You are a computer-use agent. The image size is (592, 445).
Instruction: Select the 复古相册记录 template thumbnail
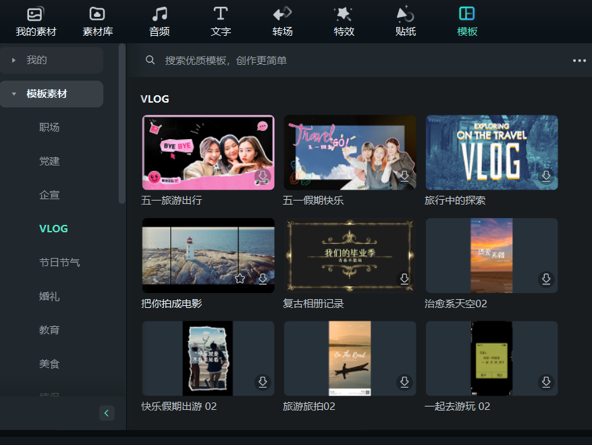(x=350, y=255)
